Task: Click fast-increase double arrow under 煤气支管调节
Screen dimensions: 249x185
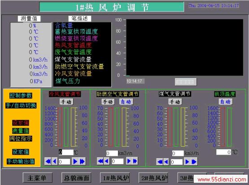Action: pos(194,162)
